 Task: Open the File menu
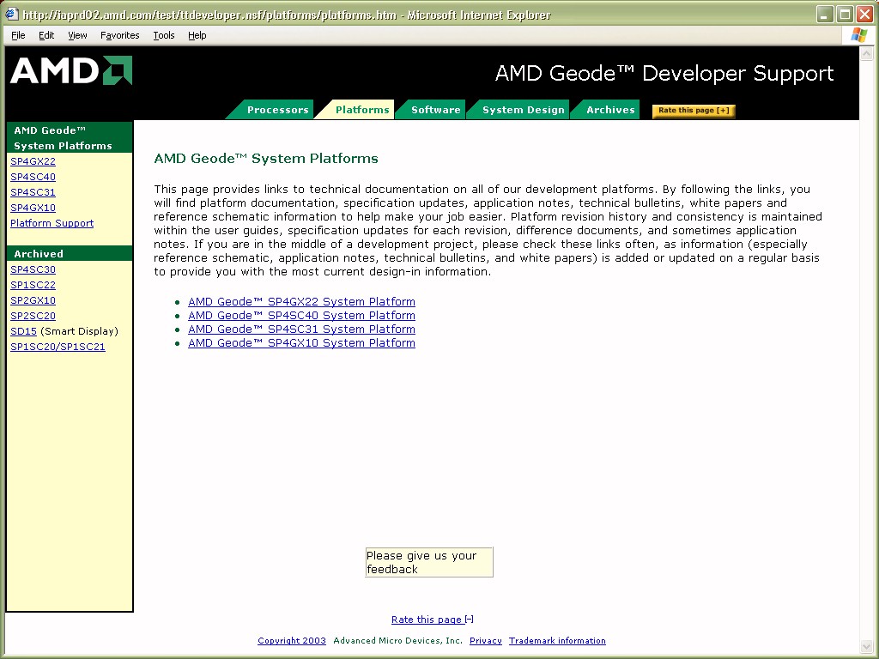[18, 35]
